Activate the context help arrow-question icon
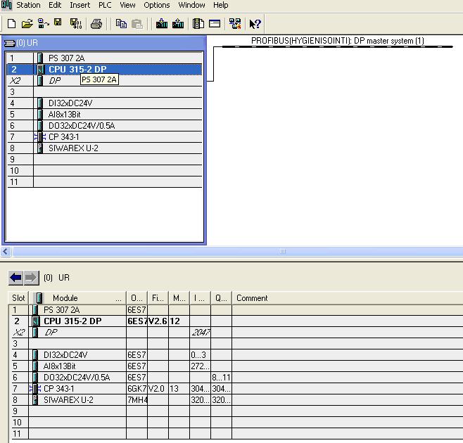463x443 pixels. (255, 24)
